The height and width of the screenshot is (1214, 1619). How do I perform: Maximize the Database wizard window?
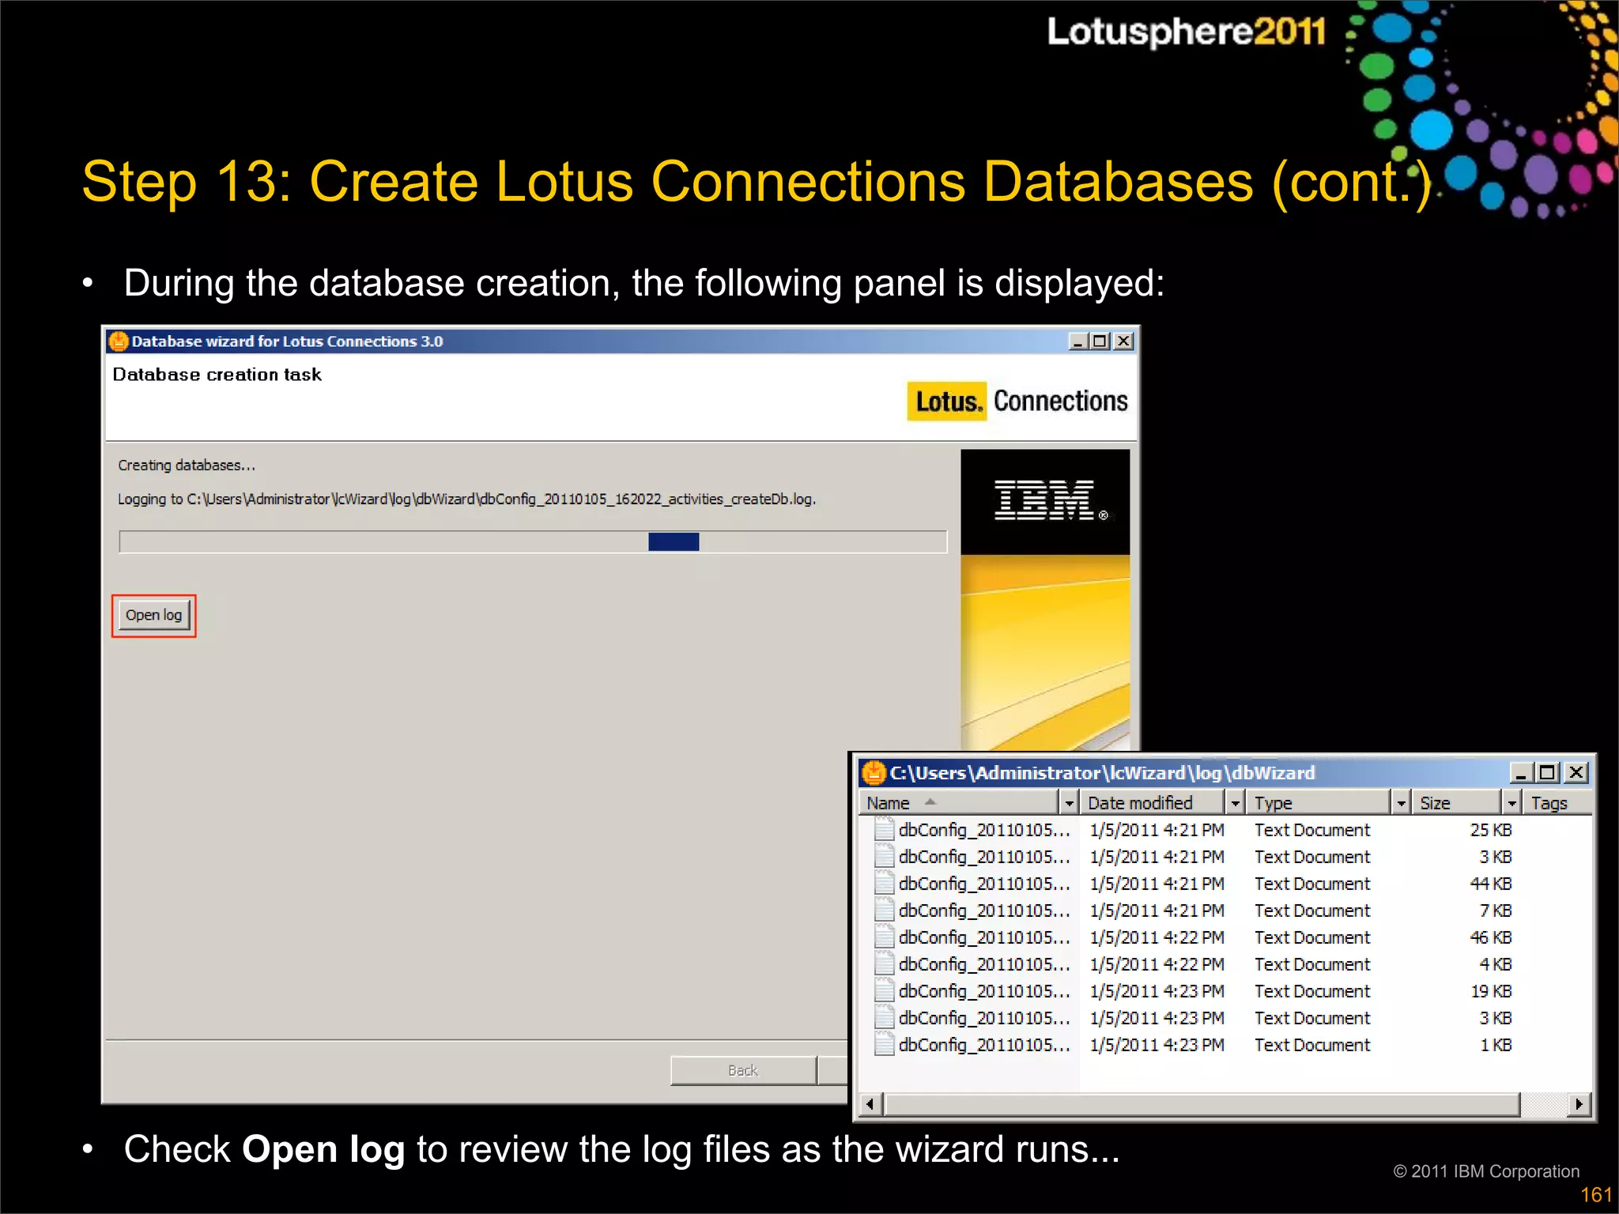coord(1100,341)
